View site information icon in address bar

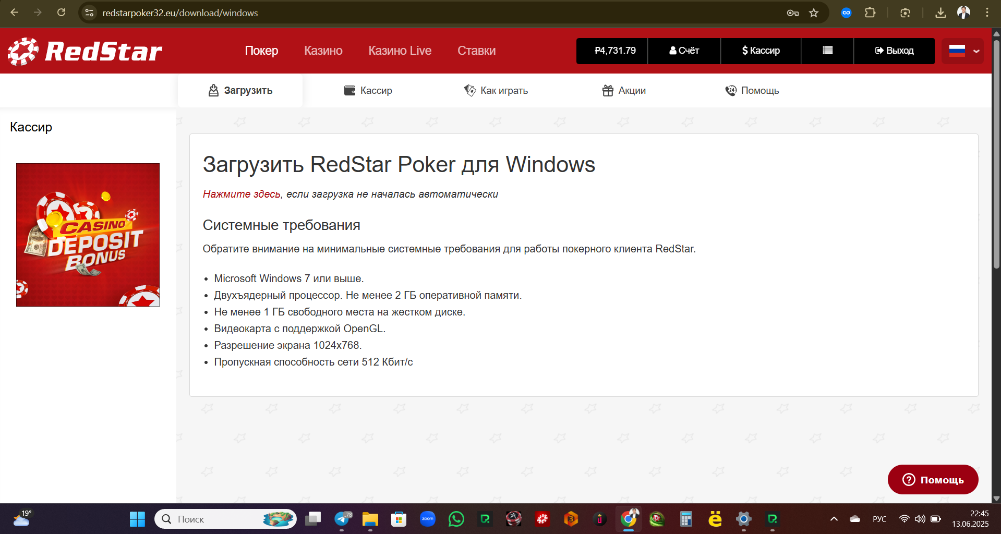pos(90,13)
